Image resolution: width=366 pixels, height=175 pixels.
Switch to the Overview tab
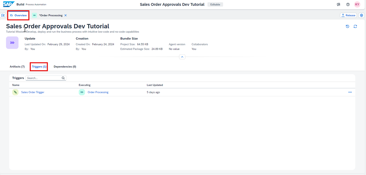pos(18,15)
